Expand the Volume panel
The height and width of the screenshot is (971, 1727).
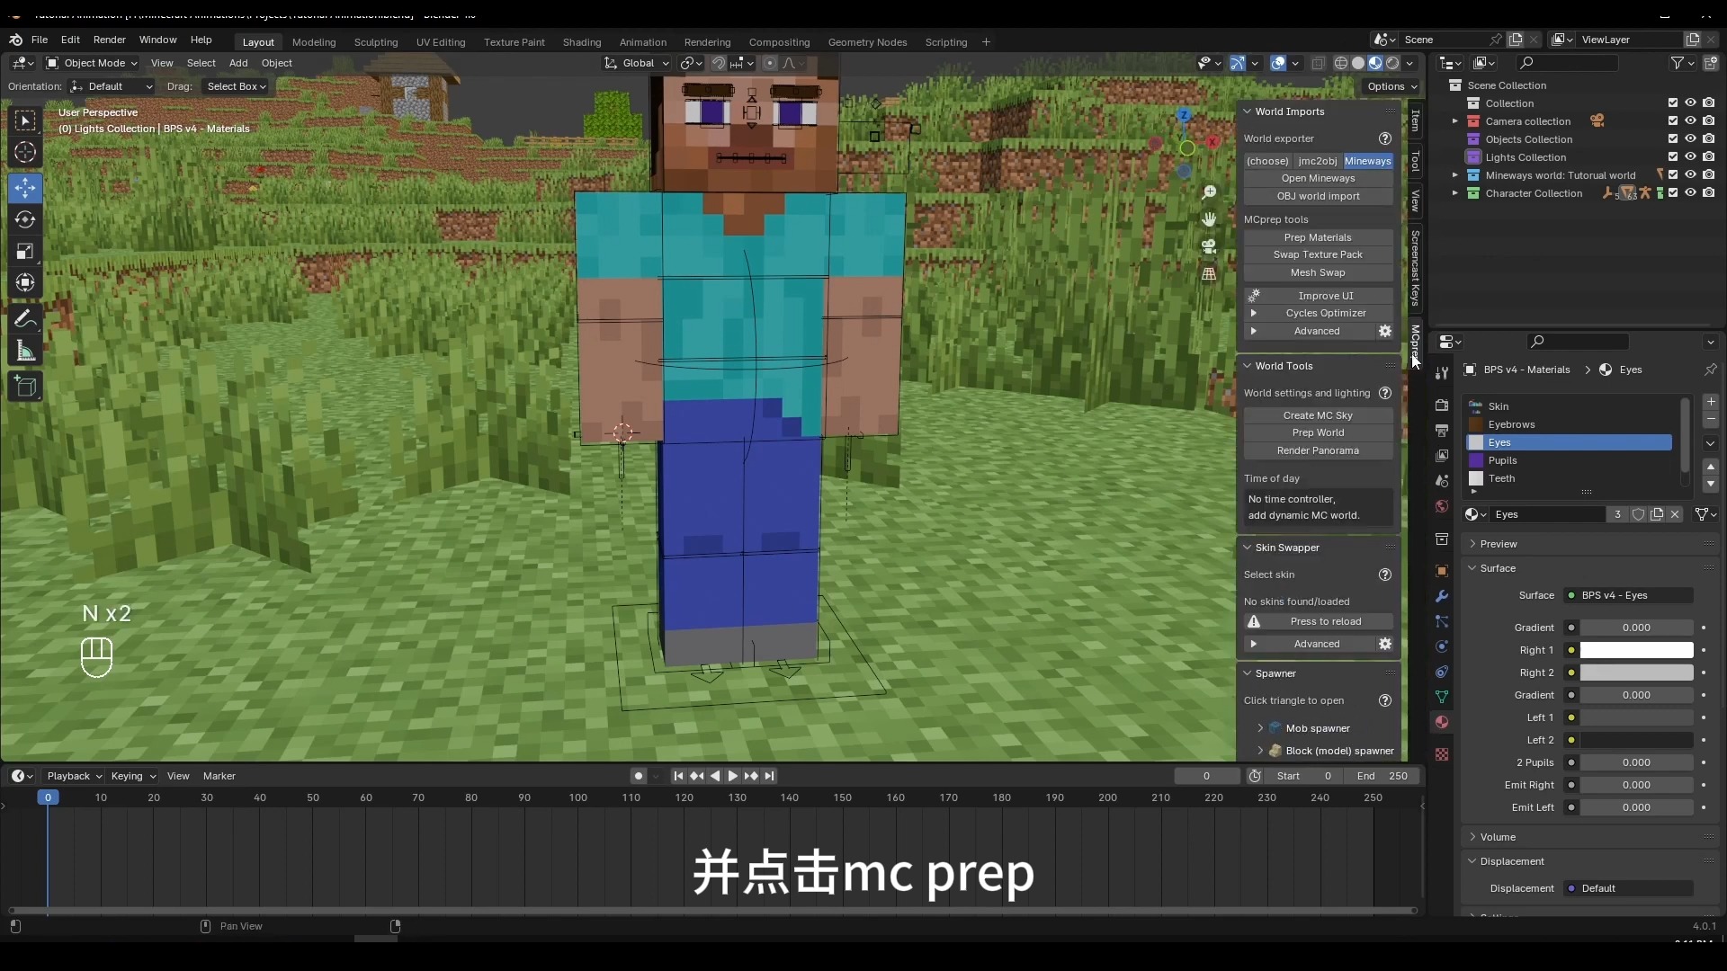[x=1498, y=837]
